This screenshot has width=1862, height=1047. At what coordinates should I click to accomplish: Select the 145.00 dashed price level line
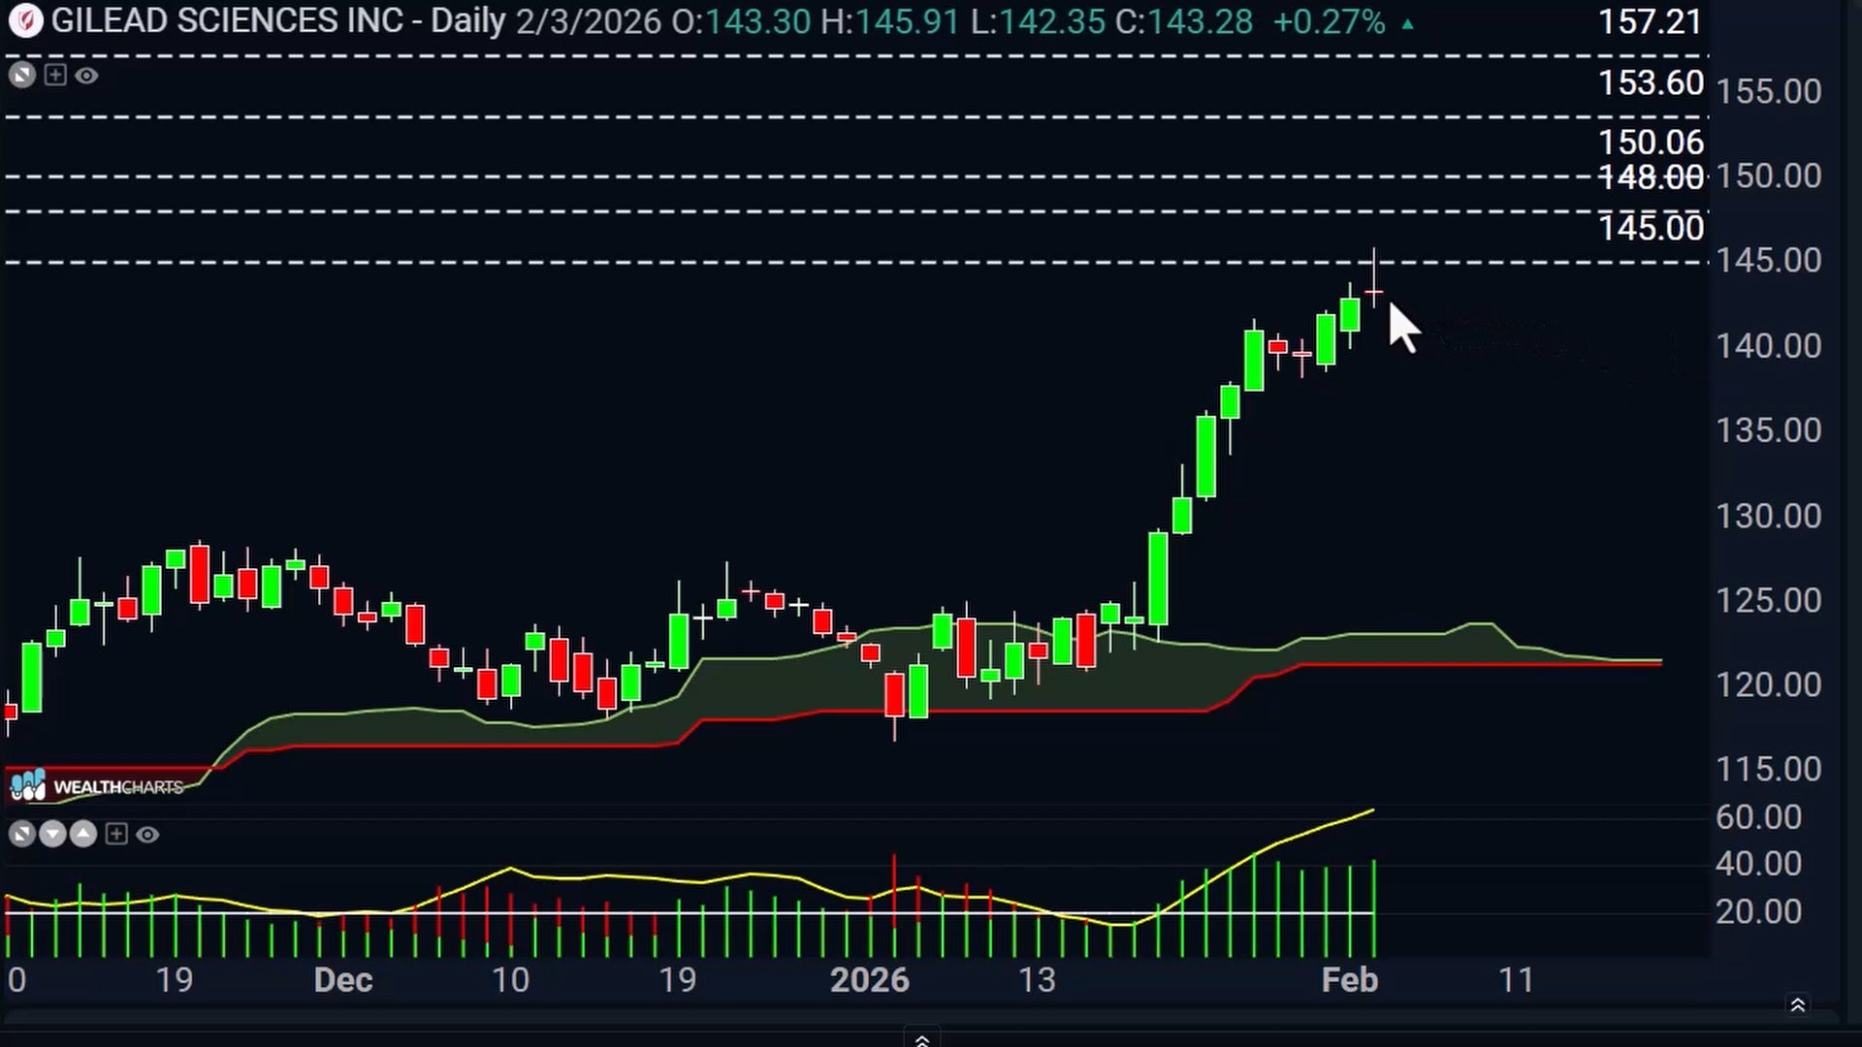coord(853,262)
